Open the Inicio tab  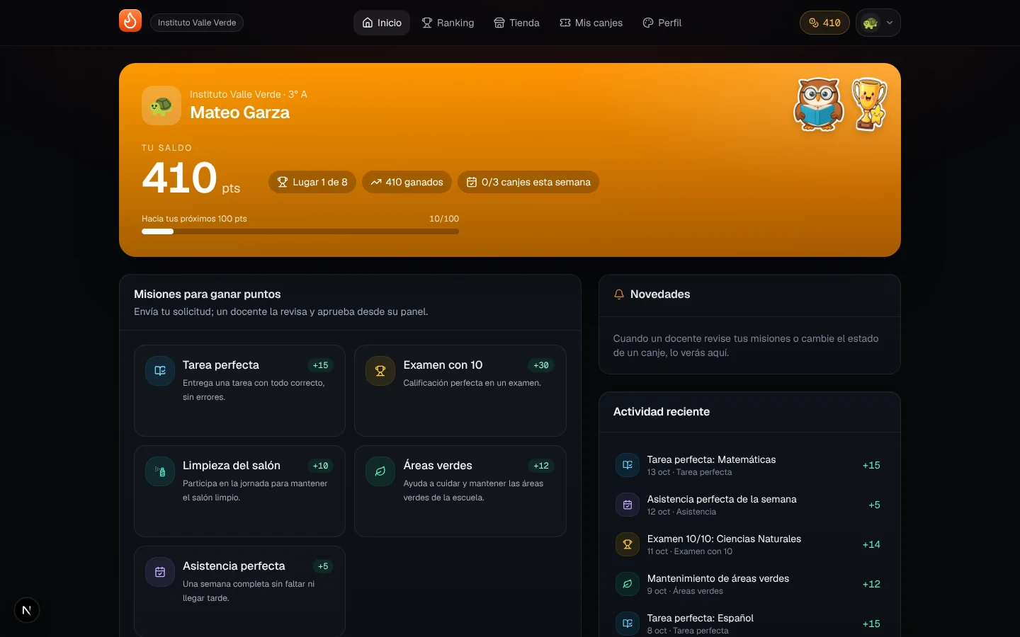pyautogui.click(x=382, y=23)
